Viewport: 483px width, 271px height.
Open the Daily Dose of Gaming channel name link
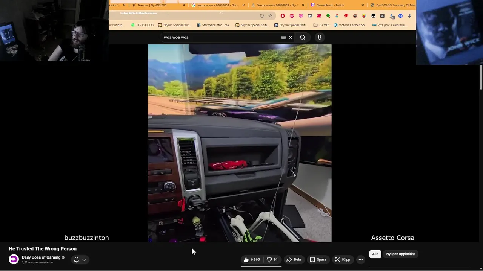[x=41, y=257]
